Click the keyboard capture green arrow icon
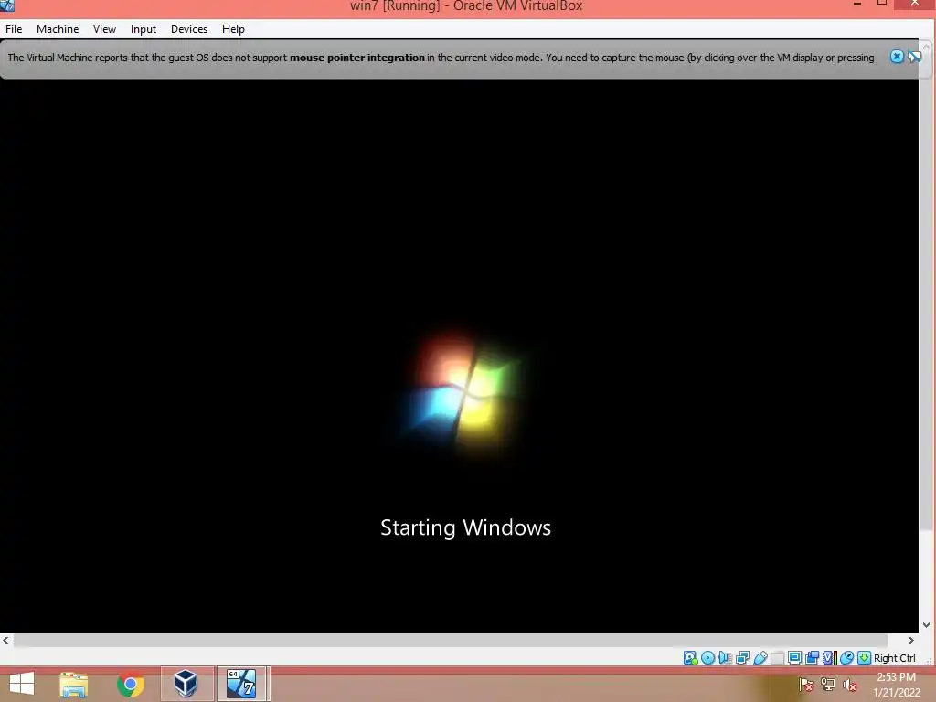 click(864, 658)
